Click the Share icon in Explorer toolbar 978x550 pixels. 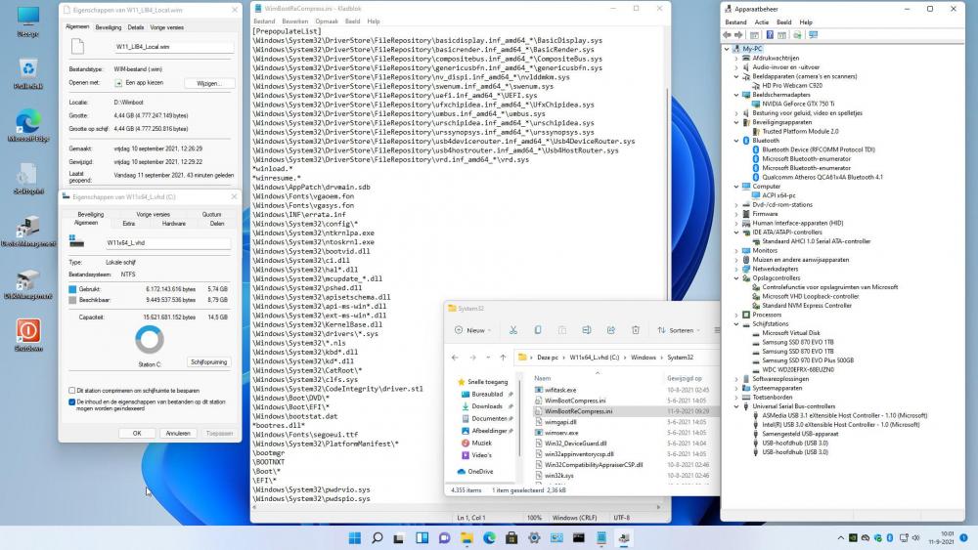[x=611, y=330]
